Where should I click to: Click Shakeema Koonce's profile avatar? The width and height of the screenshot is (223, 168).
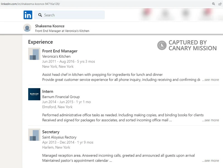pyautogui.click(x=27, y=28)
